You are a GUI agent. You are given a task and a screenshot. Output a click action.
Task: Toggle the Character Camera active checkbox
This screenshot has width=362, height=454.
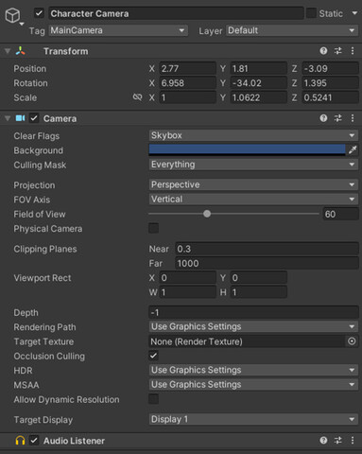click(x=39, y=13)
